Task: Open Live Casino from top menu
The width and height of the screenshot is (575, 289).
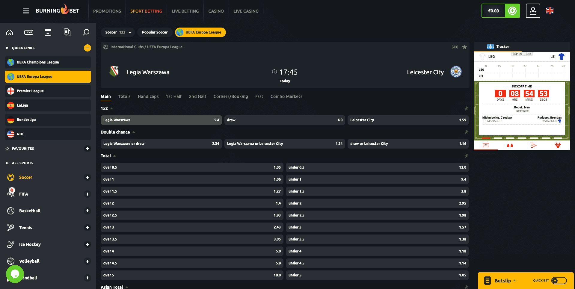Action: pos(246,11)
